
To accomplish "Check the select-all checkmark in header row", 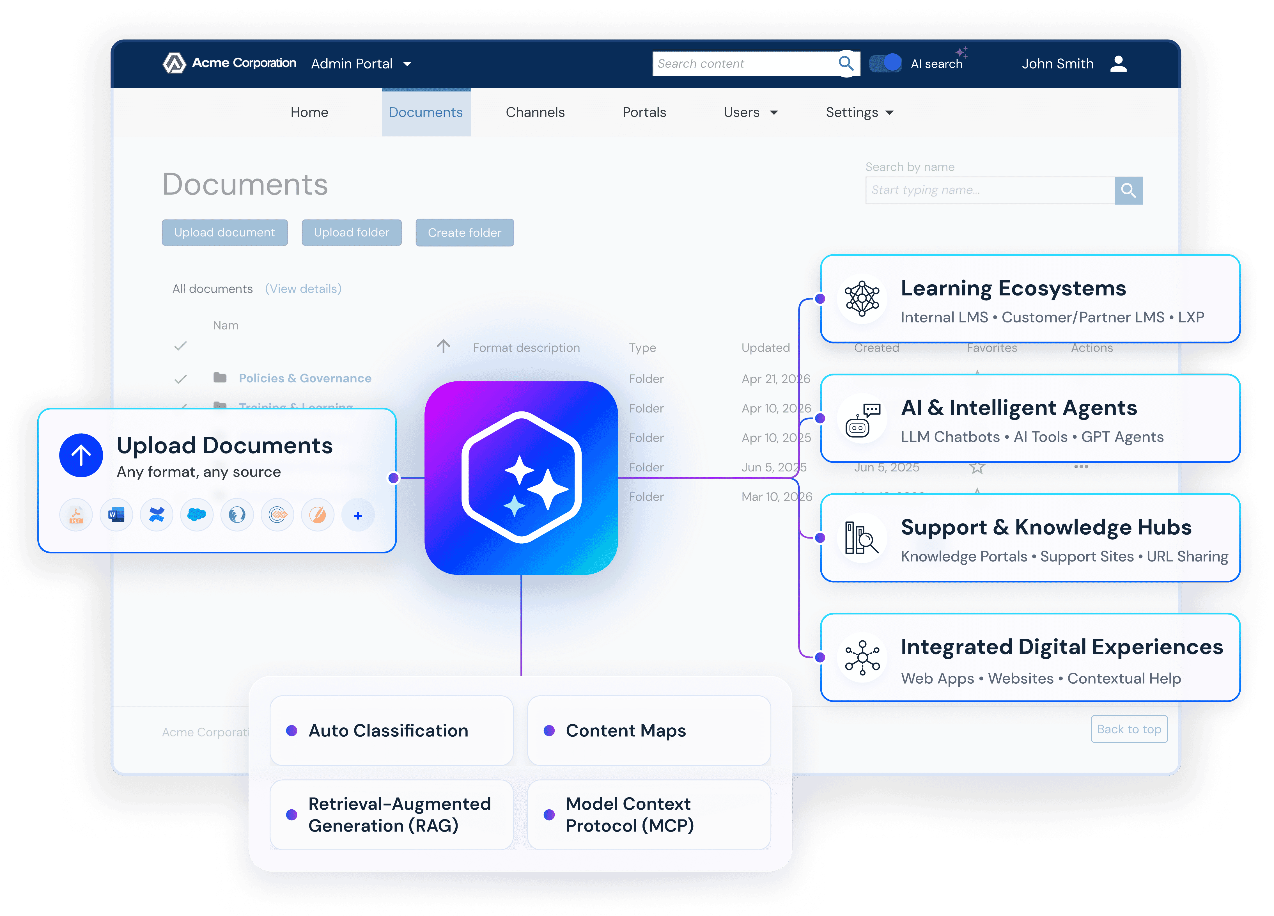I will coord(180,346).
